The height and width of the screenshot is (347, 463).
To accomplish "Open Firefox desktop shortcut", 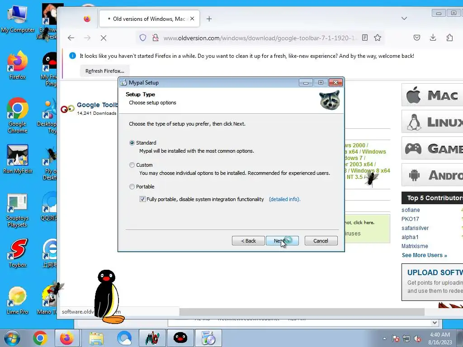I will pos(18,66).
